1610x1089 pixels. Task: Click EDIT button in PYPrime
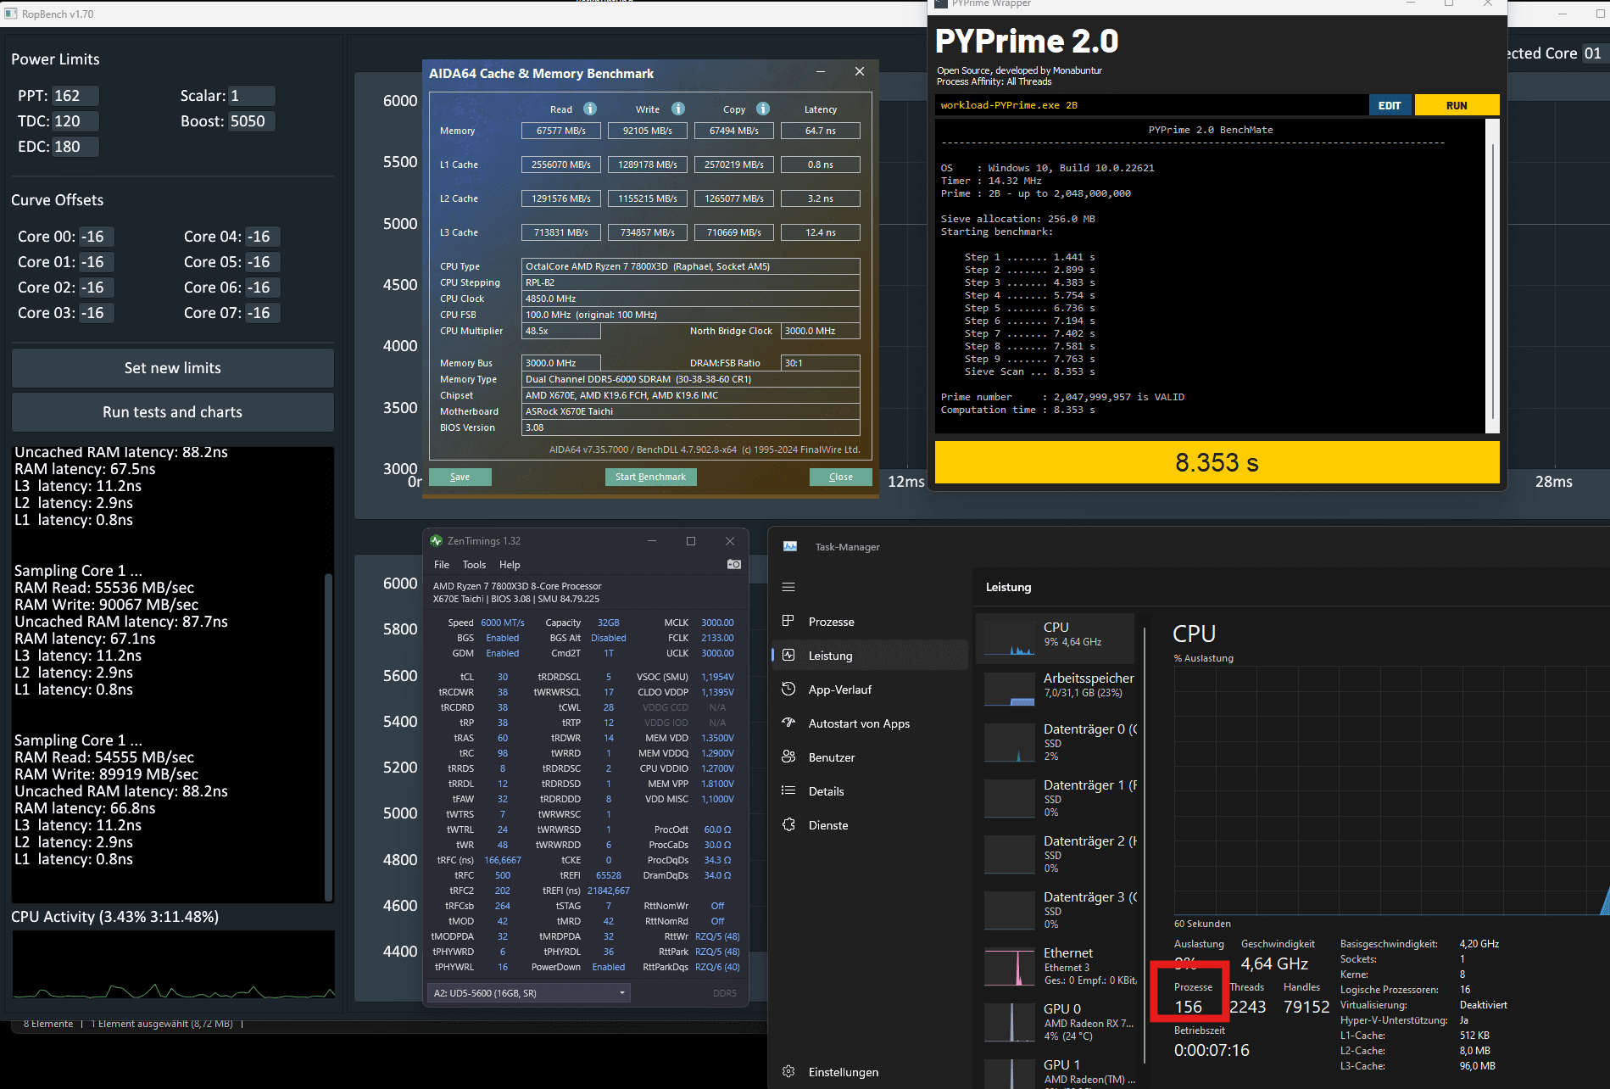[x=1390, y=105]
